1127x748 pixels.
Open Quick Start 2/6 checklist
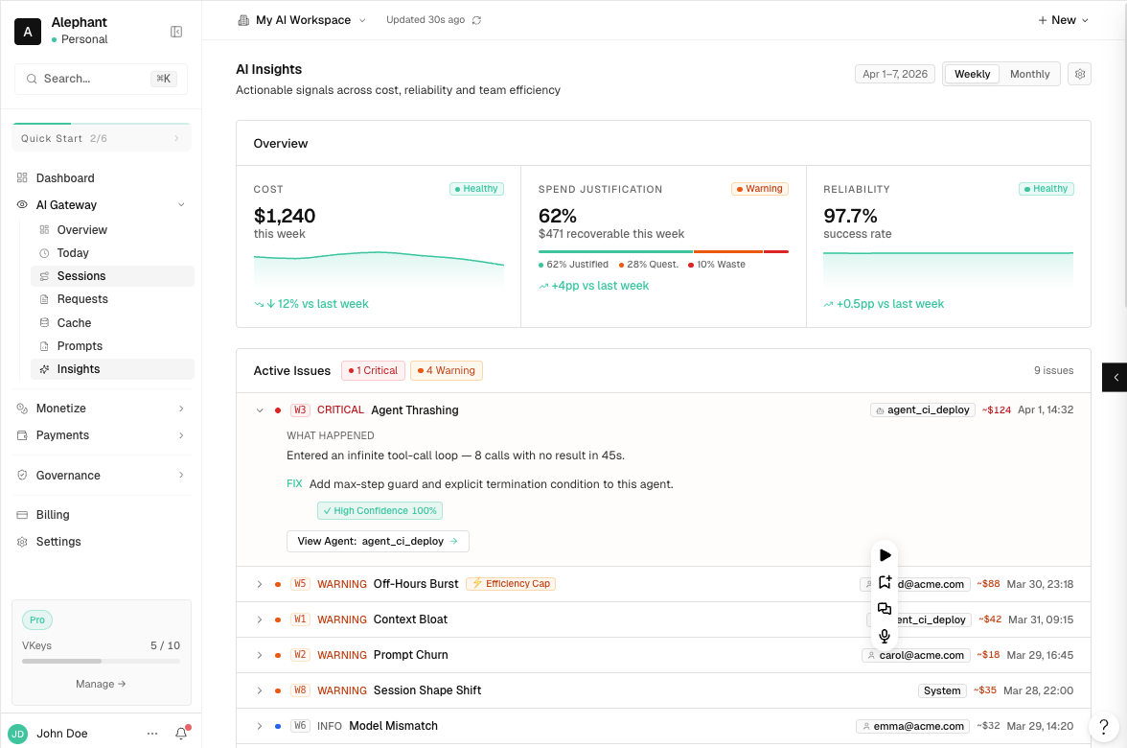[x=101, y=138]
